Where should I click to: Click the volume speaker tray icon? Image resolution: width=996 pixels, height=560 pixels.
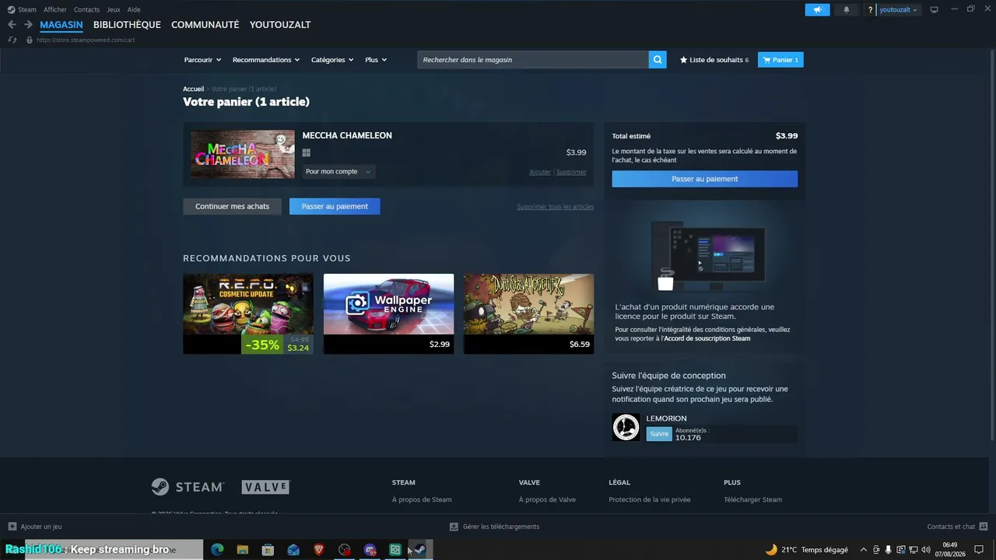pos(926,550)
